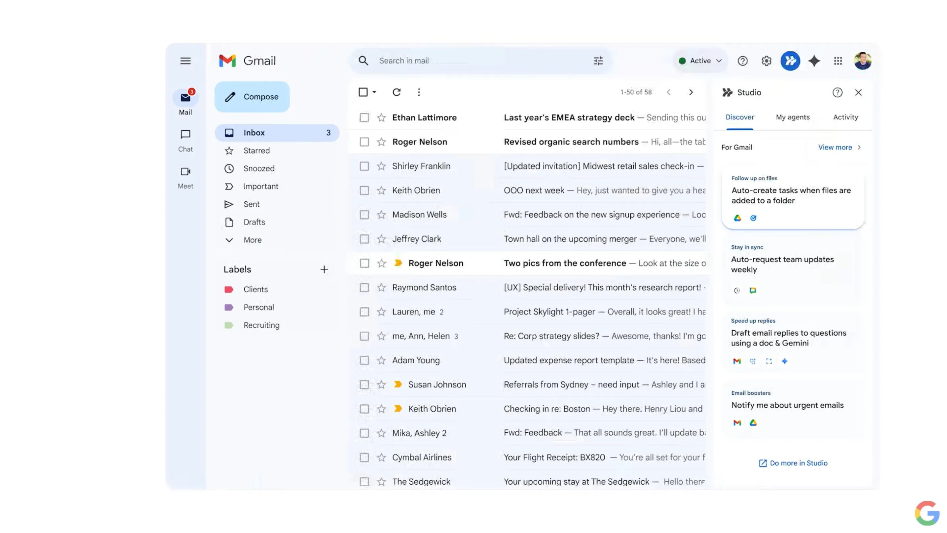The image size is (947, 533).
Task: Open Google apps grid launcher
Action: 838,61
